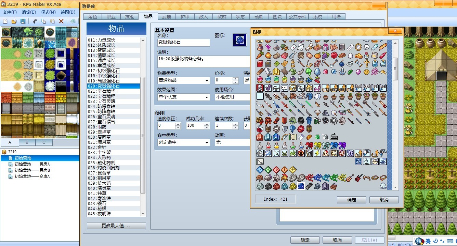Select 033:十字架 in the item list
457x246 pixels.
114,153
